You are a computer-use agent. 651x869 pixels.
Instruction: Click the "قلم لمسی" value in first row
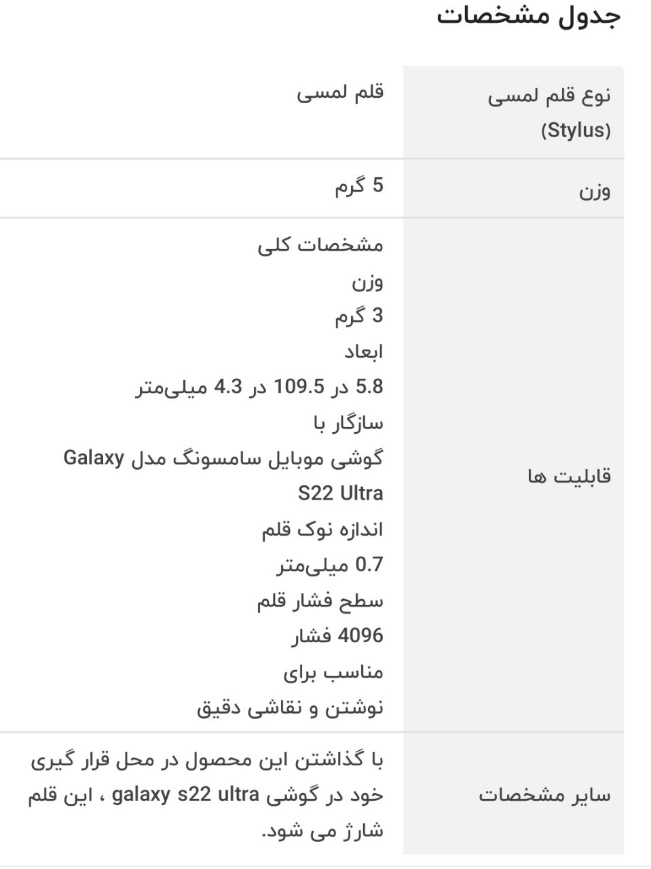pos(339,92)
